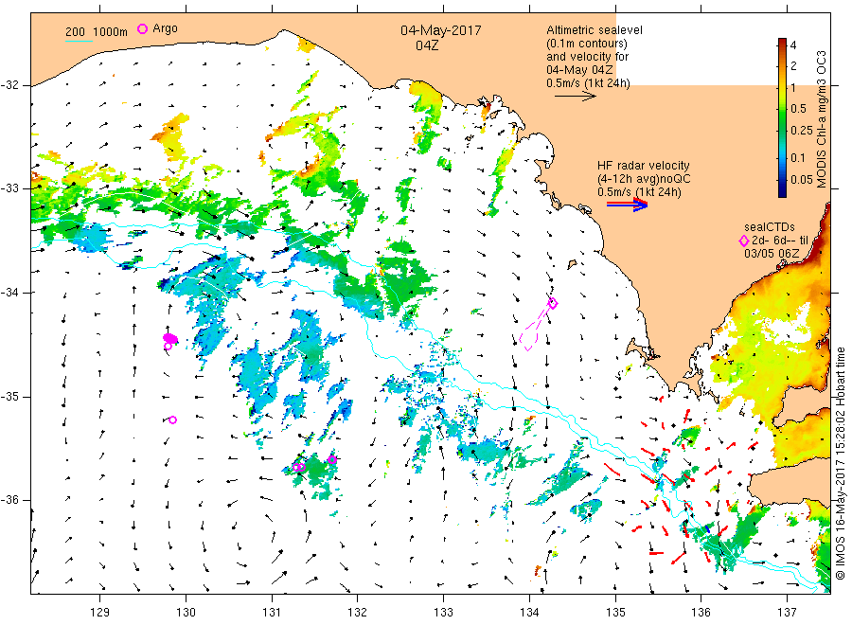
Task: Click the '(4-12h avg)noQC' legend line
Action: (x=644, y=179)
